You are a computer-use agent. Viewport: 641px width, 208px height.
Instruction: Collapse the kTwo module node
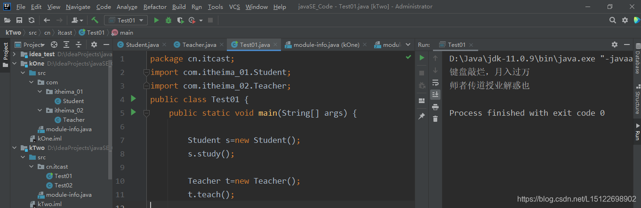(x=14, y=148)
